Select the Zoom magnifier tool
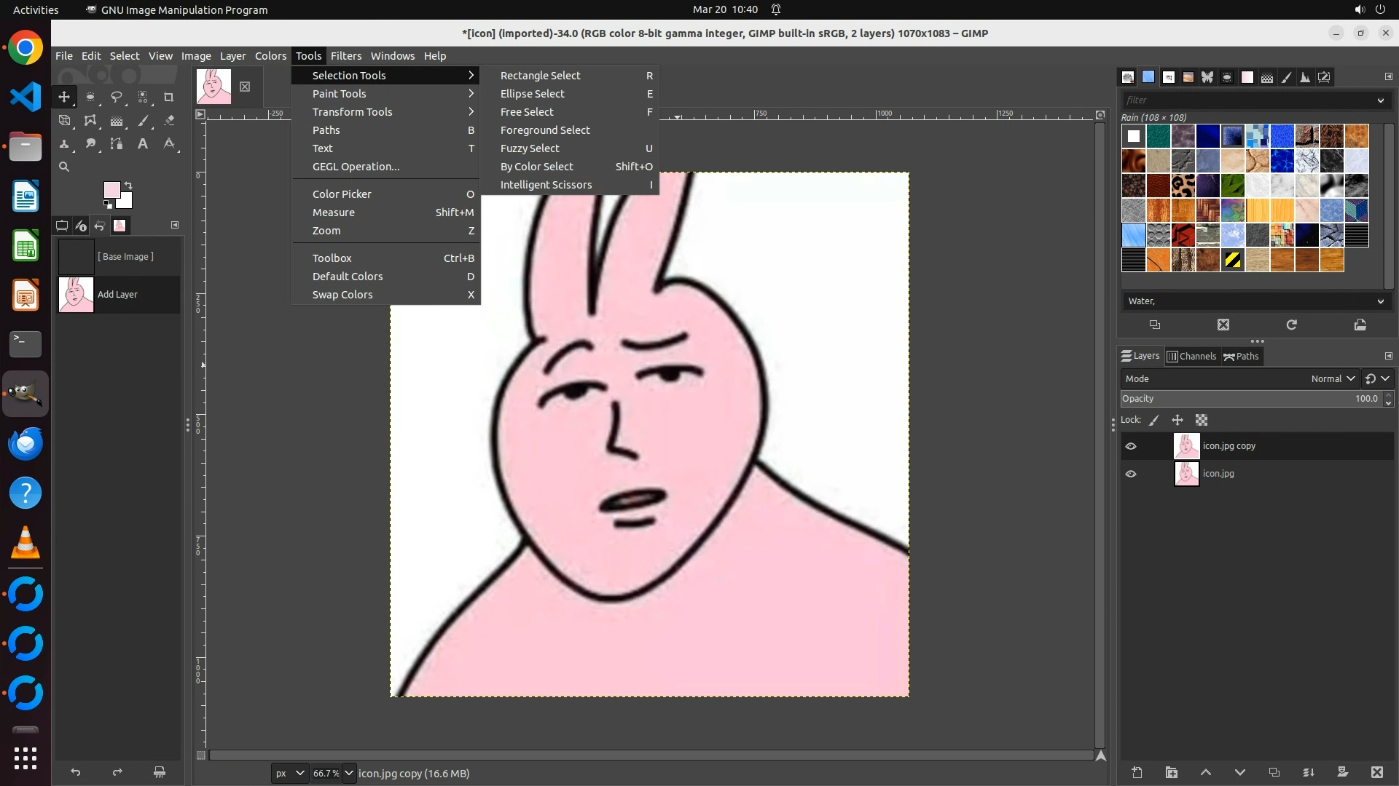 64,167
